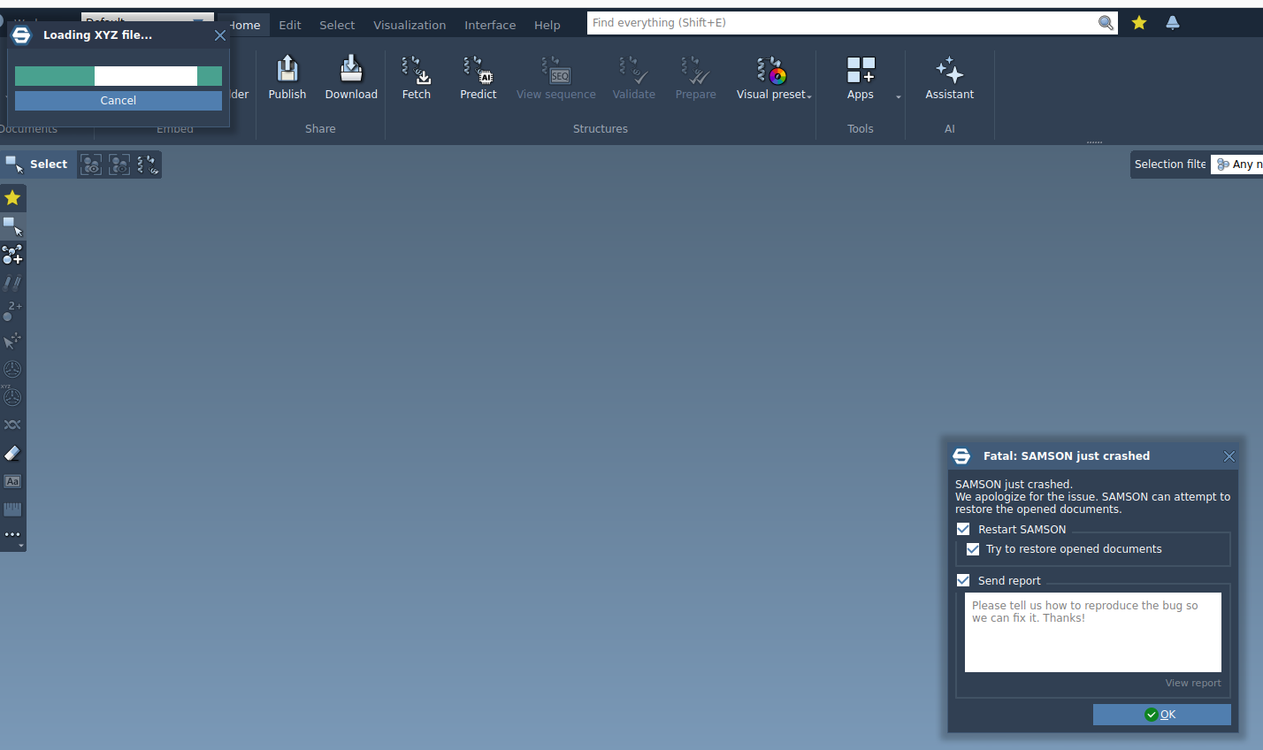Fetch a structure with the Fetch tool
Viewport: 1263px width, 750px height.
[x=416, y=70]
